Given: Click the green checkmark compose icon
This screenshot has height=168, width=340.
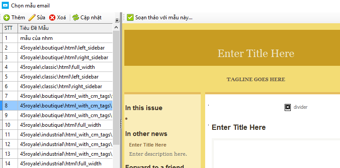Looking at the screenshot, I should (130, 18).
